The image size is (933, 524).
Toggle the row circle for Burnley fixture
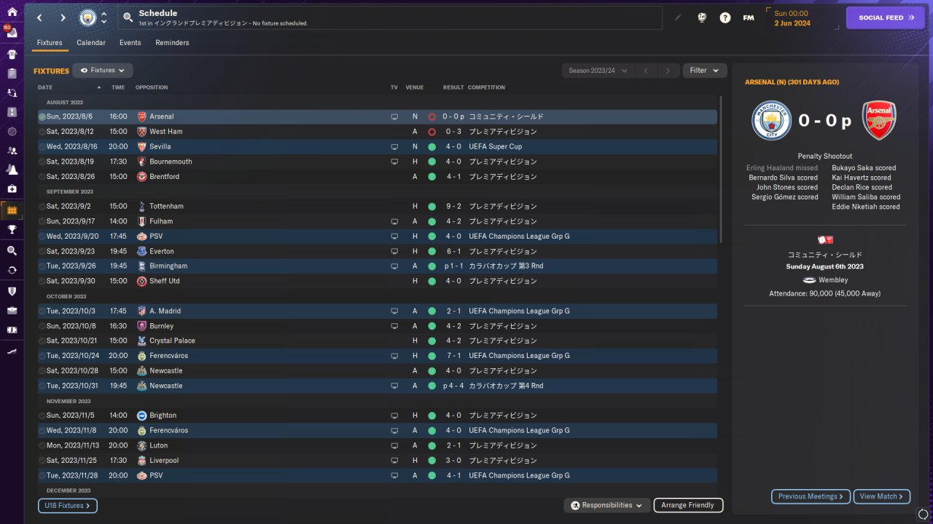coord(42,326)
